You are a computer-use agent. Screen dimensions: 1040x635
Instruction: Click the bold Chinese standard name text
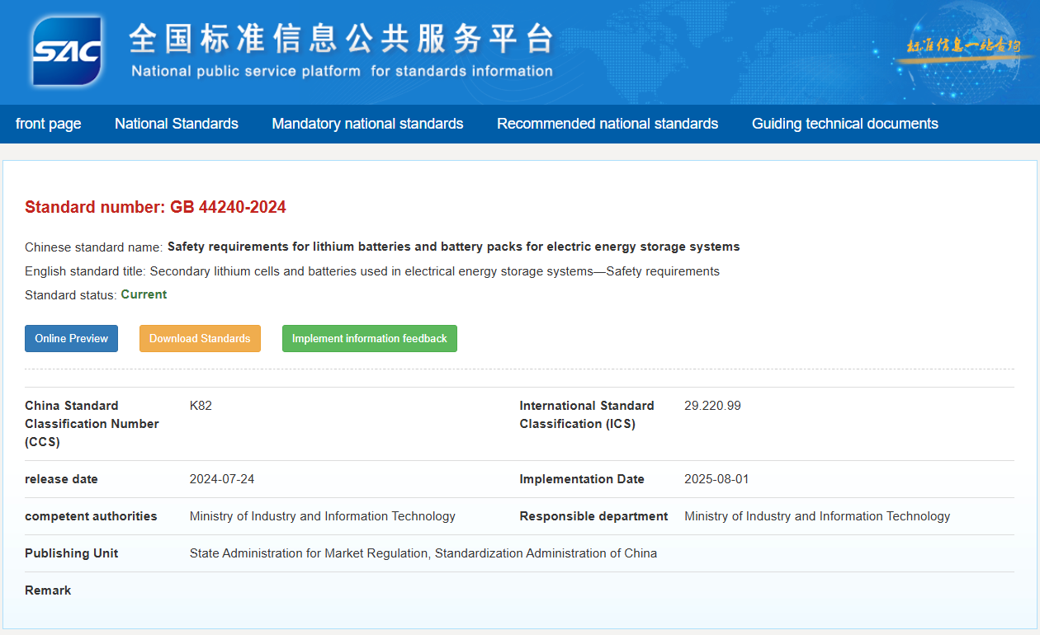point(452,247)
